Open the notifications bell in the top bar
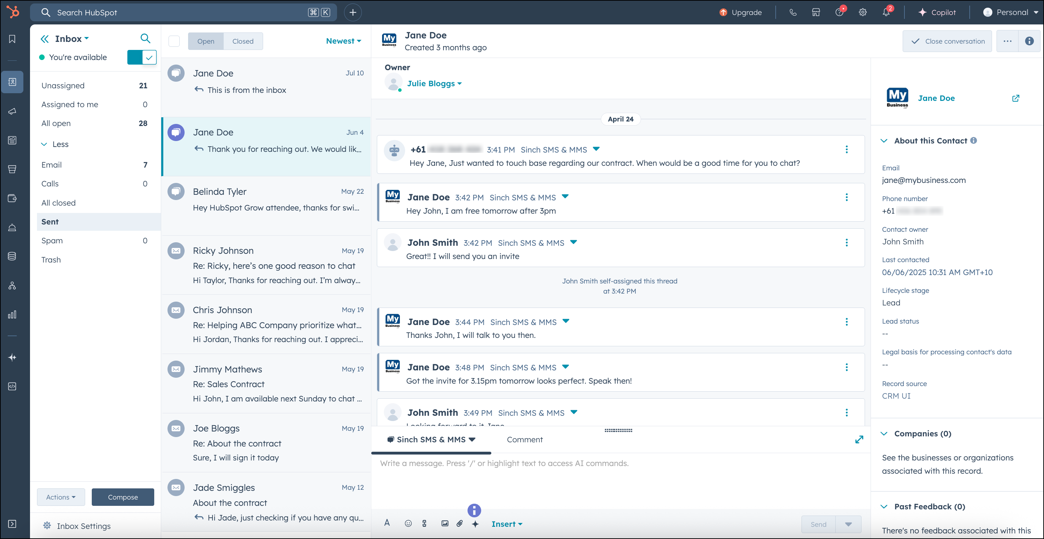1044x539 pixels. coord(886,12)
